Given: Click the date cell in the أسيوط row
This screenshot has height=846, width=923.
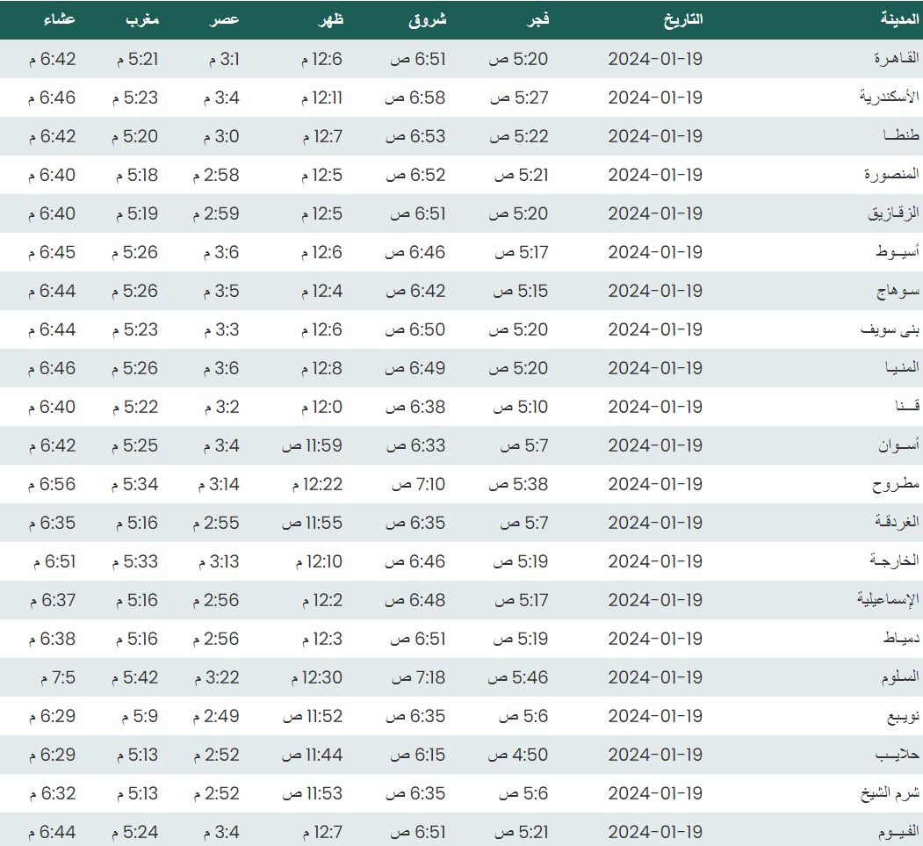Looking at the screenshot, I should pyautogui.click(x=655, y=252).
